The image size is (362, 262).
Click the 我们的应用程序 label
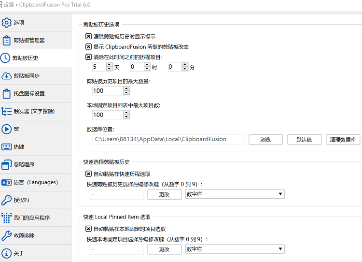tap(32, 218)
